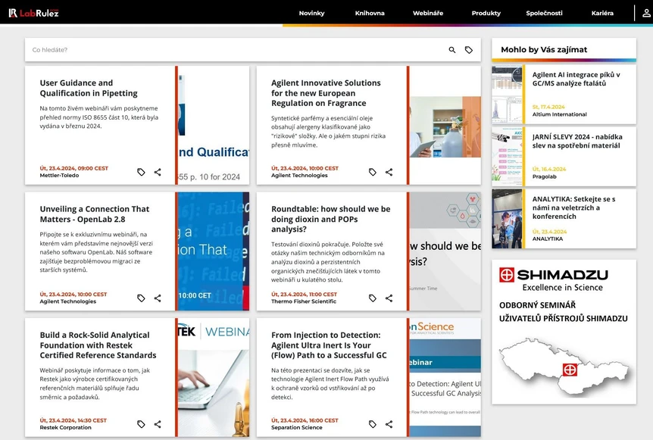Open 'Agilent AI integrace píků' article
Image resolution: width=653 pixels, height=440 pixels.
[576, 80]
